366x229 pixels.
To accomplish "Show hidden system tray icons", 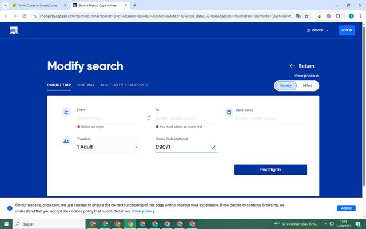I will [x=325, y=224].
